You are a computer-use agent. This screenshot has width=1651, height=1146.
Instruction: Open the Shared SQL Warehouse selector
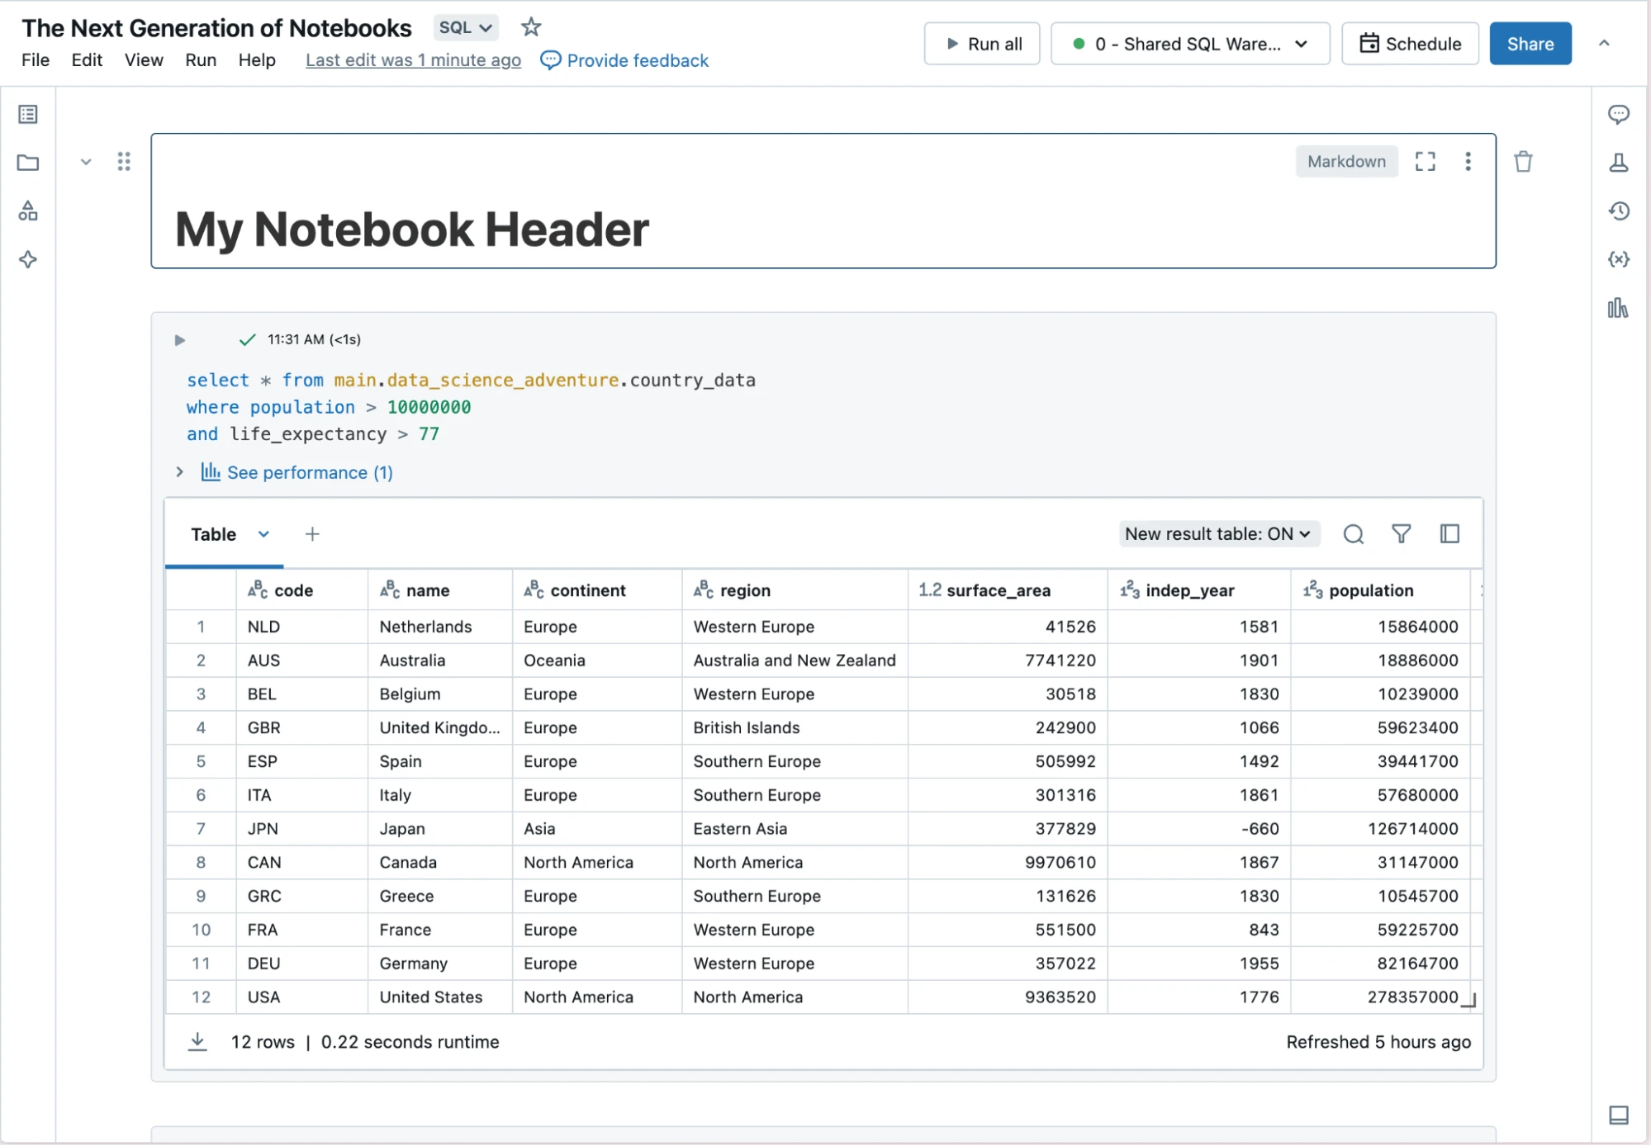[x=1189, y=44]
